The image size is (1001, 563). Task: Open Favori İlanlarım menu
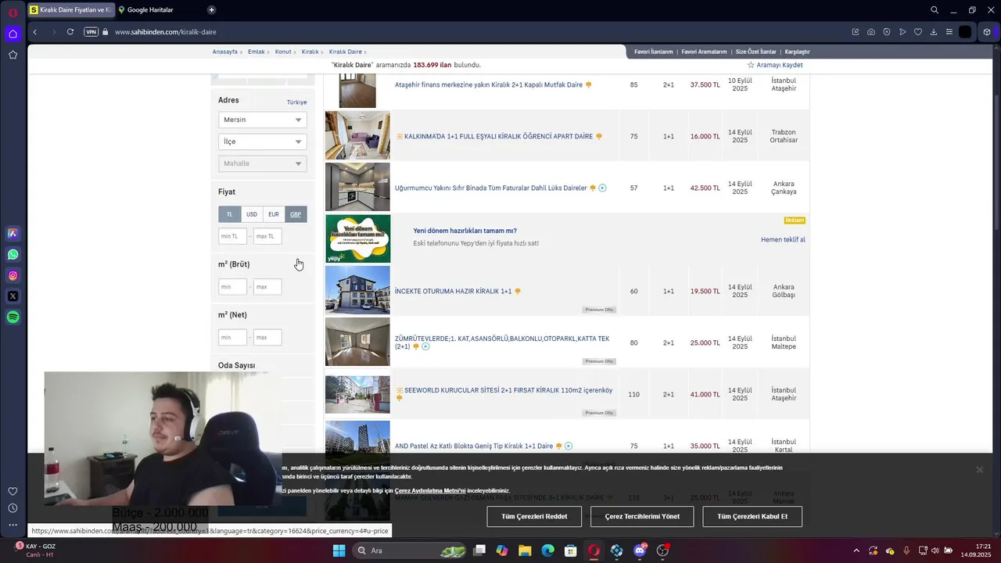tap(653, 52)
